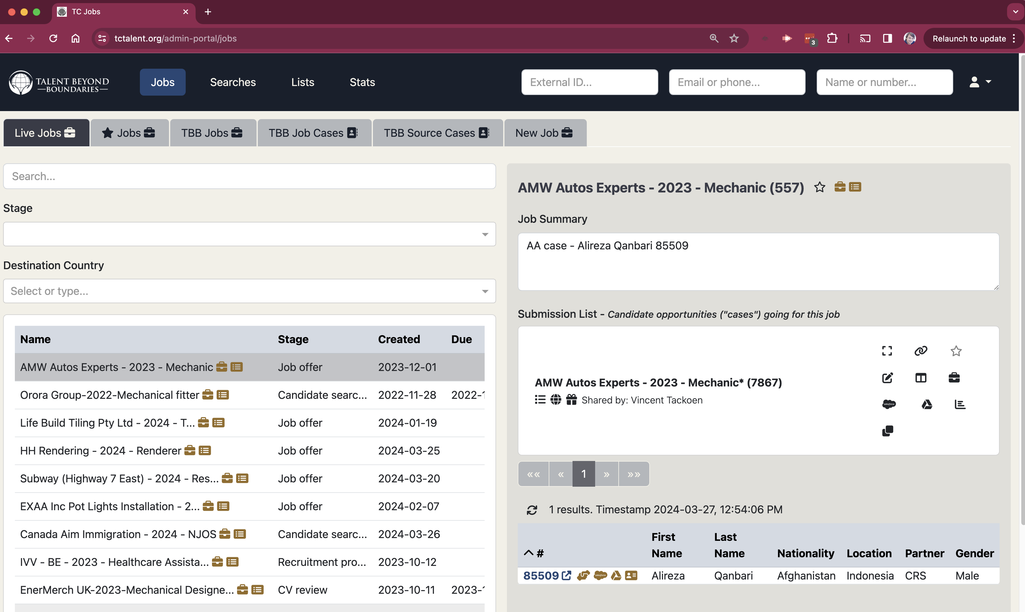Copy link using the chain icon
Screen dimensions: 1025x612
921,351
